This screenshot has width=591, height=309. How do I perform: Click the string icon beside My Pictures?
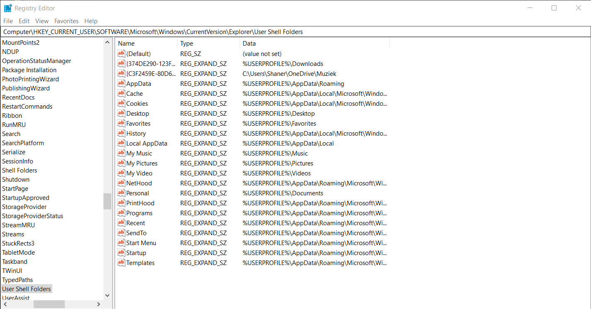coord(121,163)
